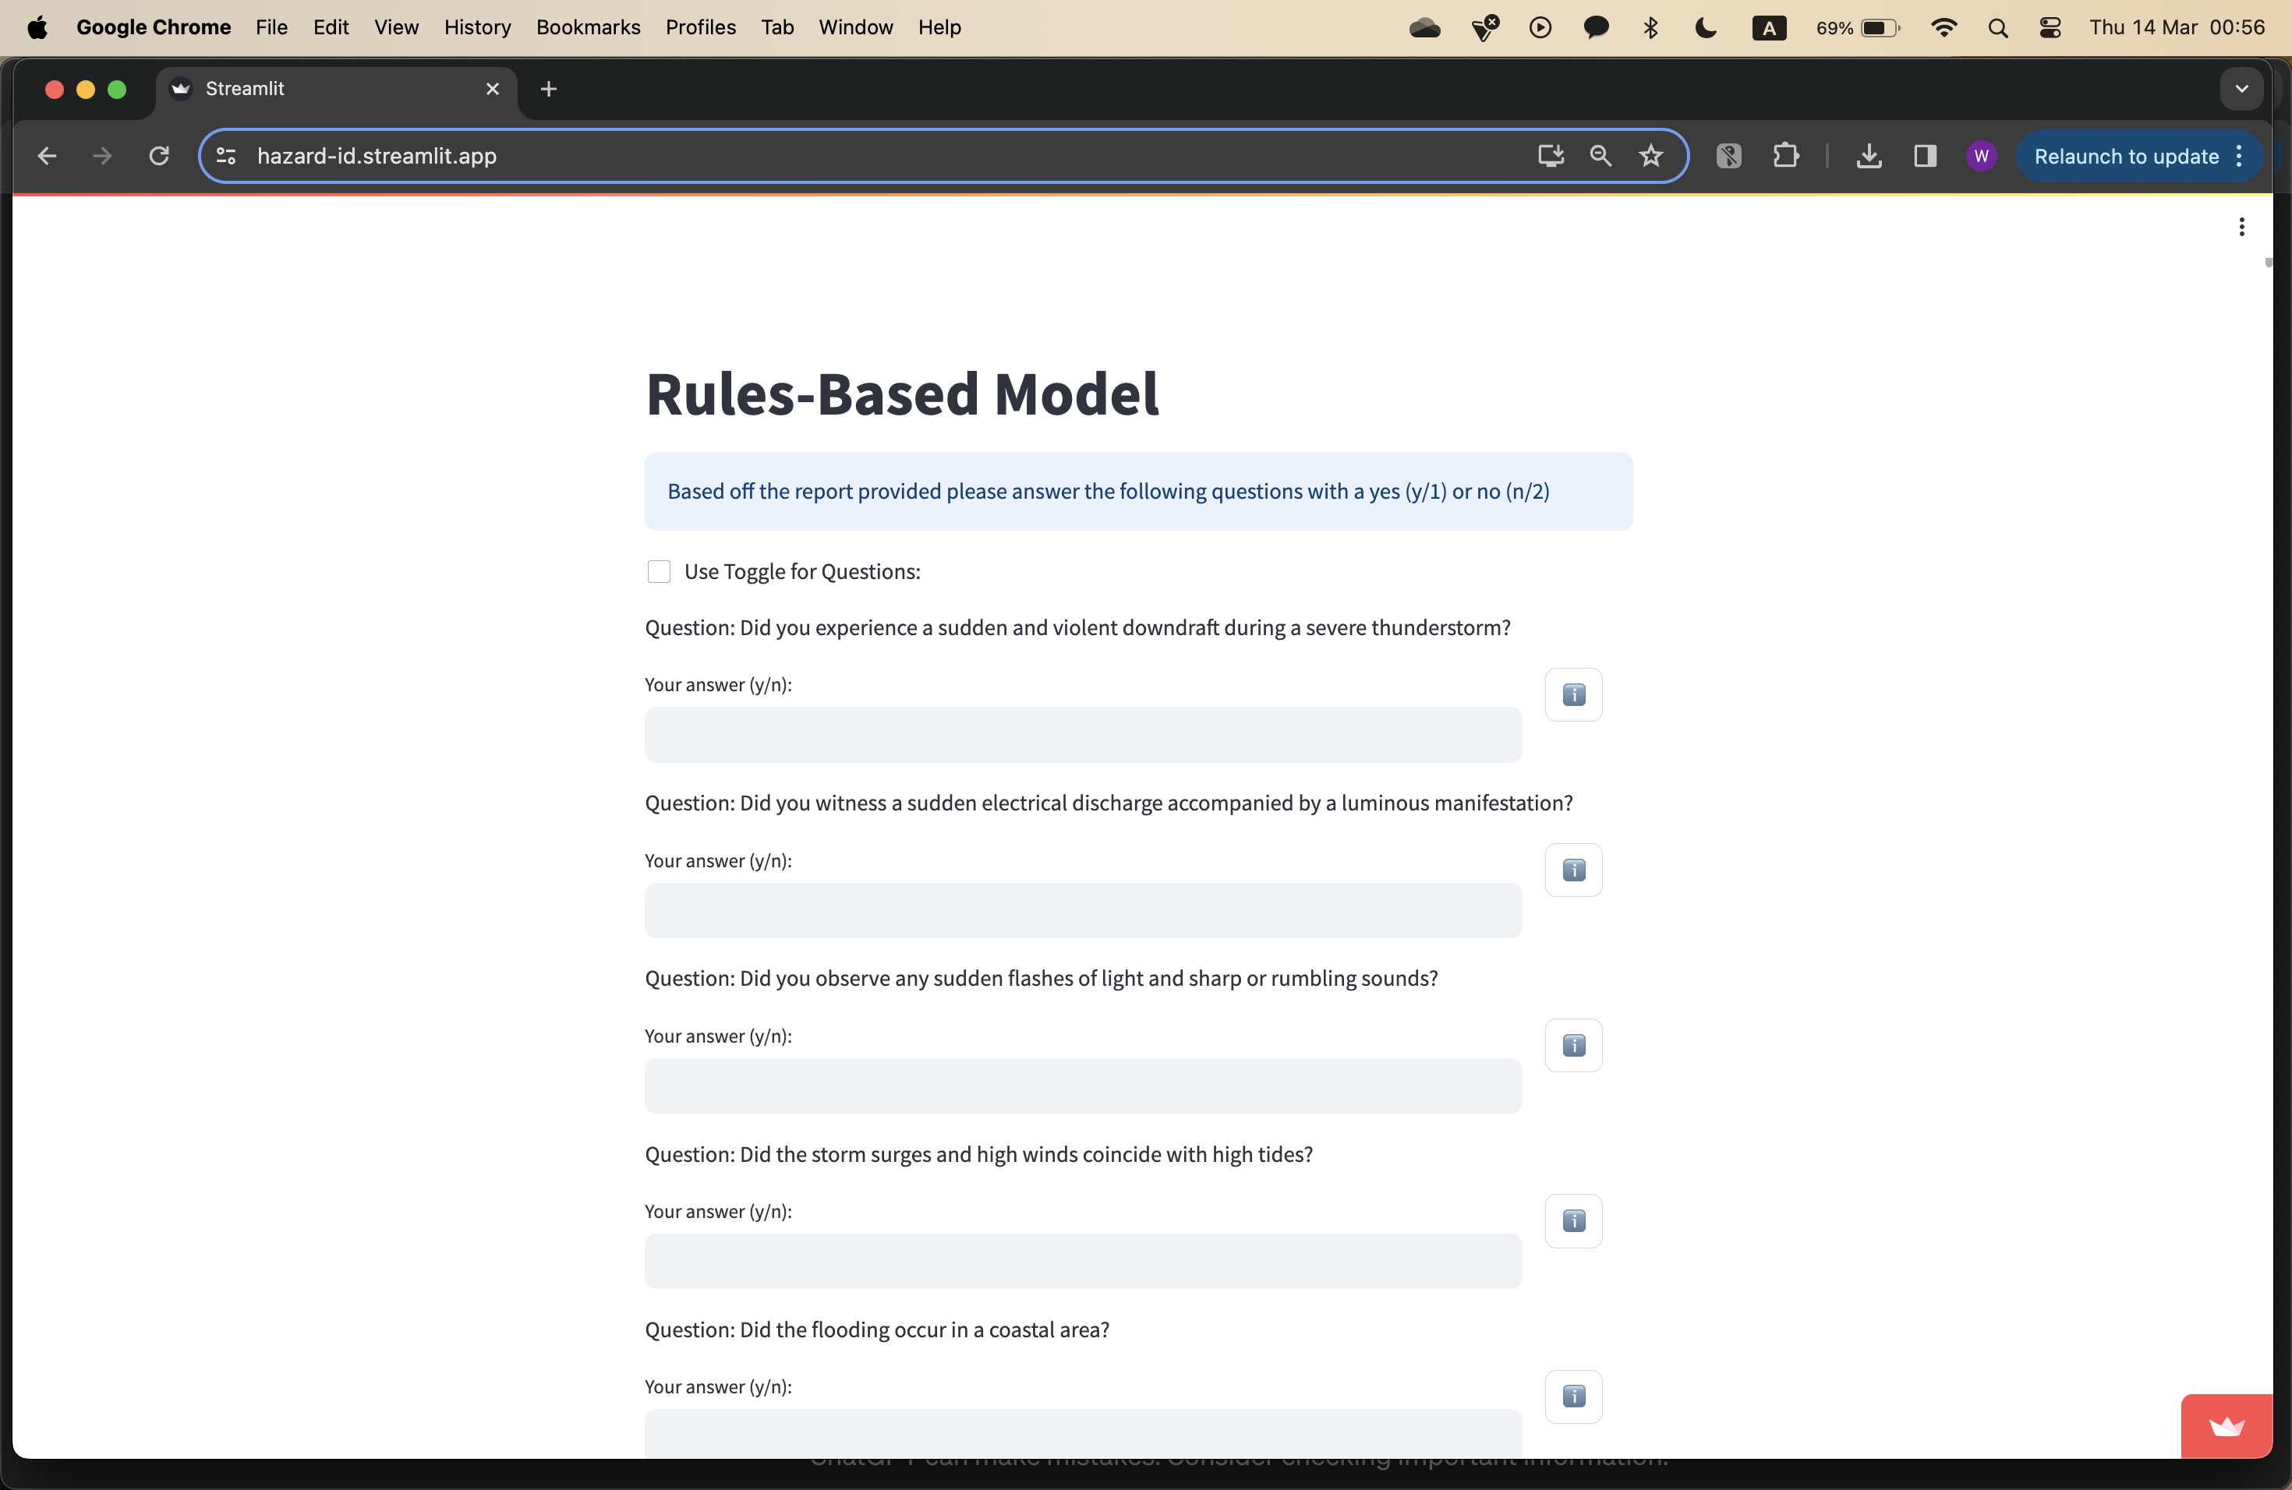Click answer field for downdraft question

click(1082, 734)
